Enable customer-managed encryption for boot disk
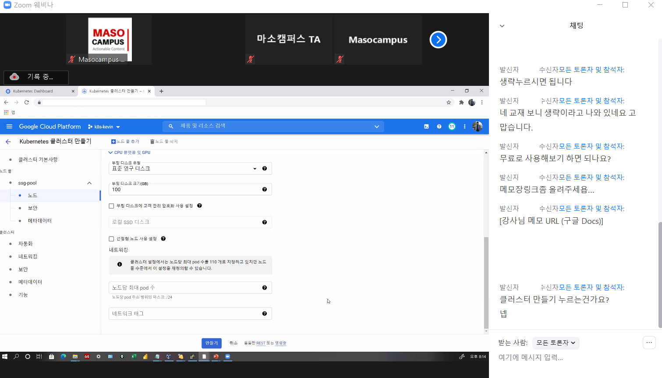Viewport: 662px width, 378px height. pos(111,206)
